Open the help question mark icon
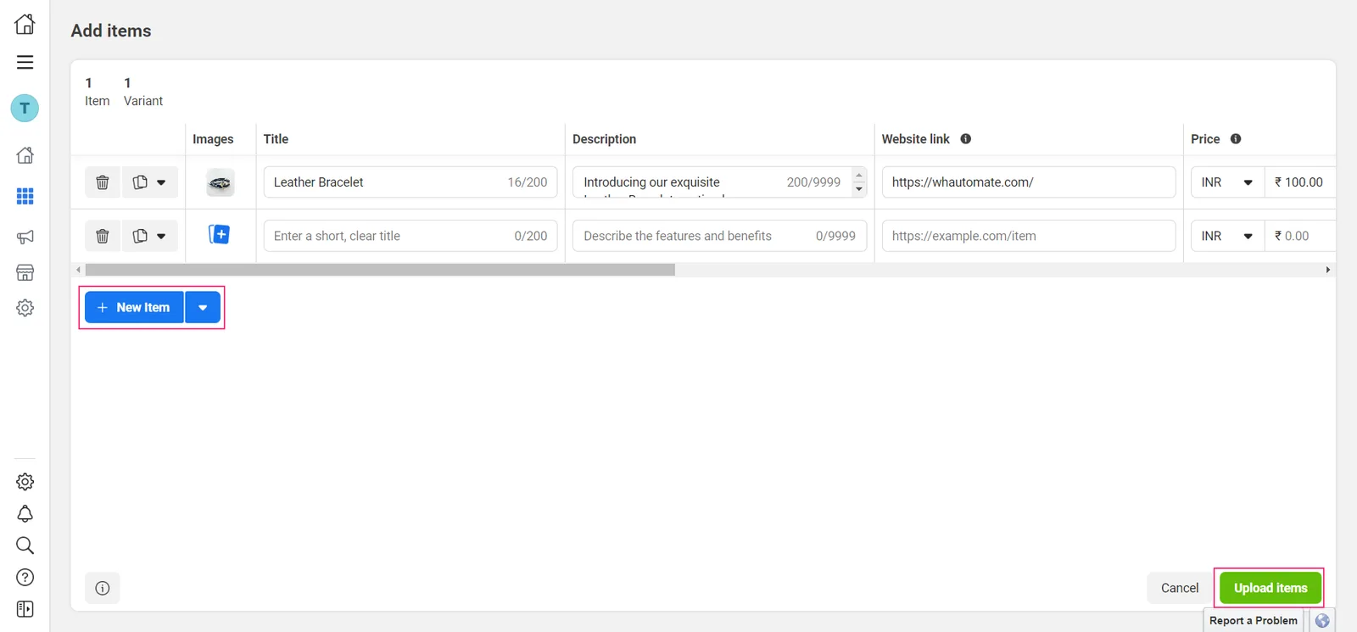 [x=25, y=578]
